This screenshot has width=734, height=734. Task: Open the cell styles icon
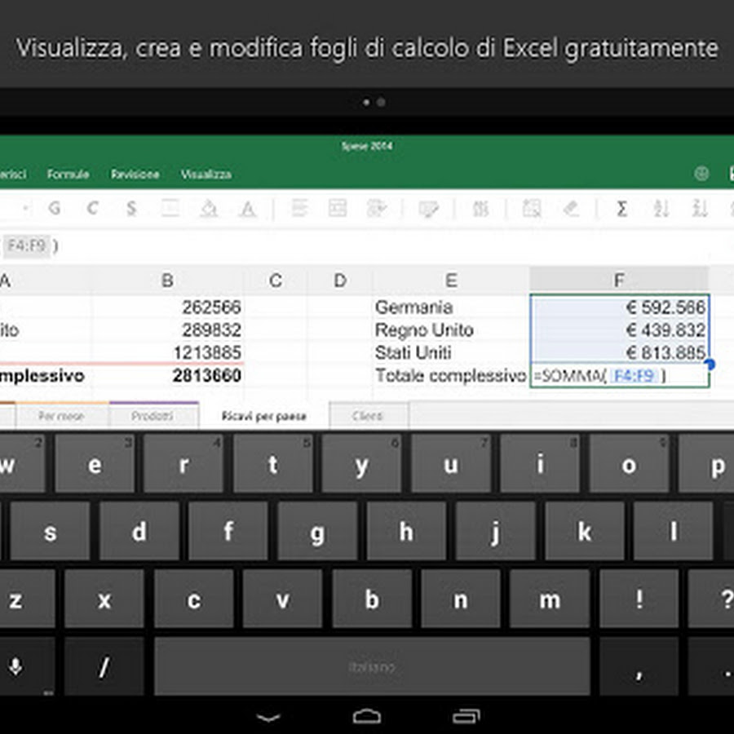tap(428, 209)
